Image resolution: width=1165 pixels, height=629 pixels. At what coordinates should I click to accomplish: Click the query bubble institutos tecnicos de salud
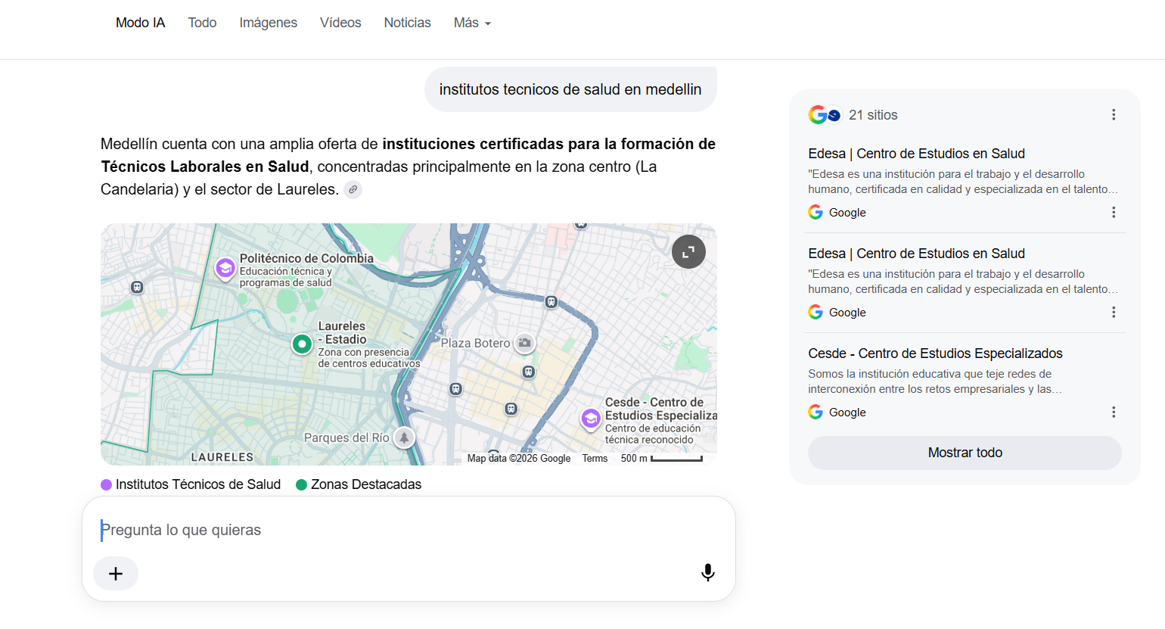click(570, 89)
